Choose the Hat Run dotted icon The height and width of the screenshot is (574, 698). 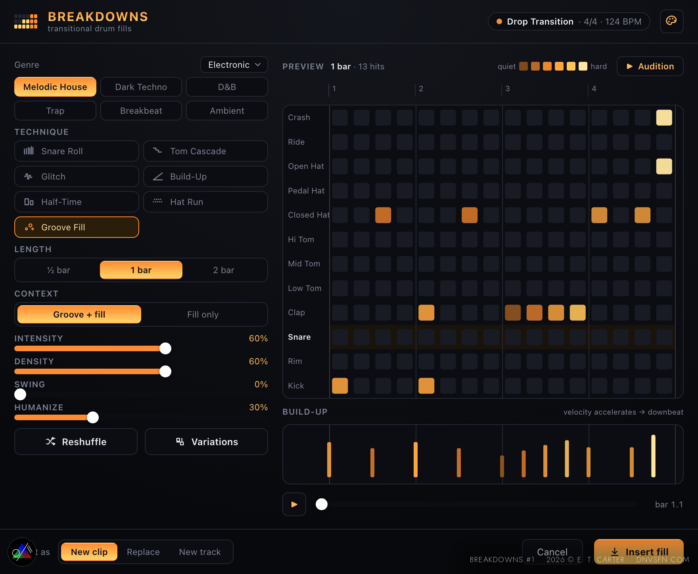pyautogui.click(x=157, y=201)
